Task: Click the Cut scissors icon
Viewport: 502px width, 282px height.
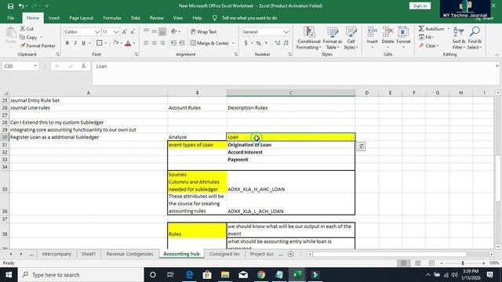Action: [23, 29]
